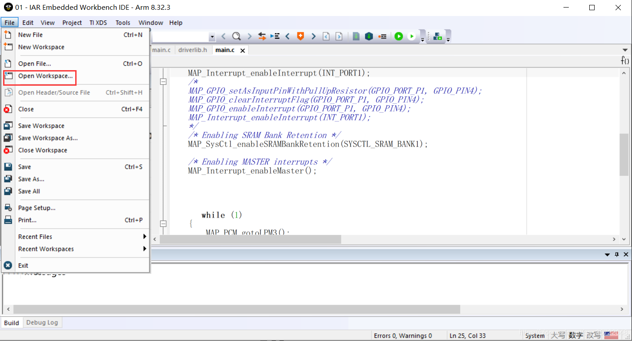Click the editor vertical scrollbar thumb
Viewport: 632px width, 341px height.
point(624,154)
